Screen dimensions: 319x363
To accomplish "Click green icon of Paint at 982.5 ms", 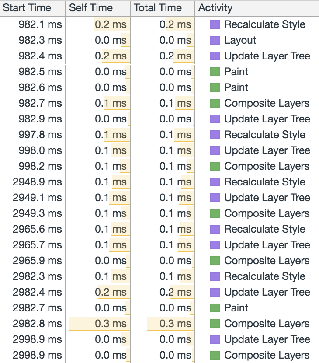I will (215, 72).
